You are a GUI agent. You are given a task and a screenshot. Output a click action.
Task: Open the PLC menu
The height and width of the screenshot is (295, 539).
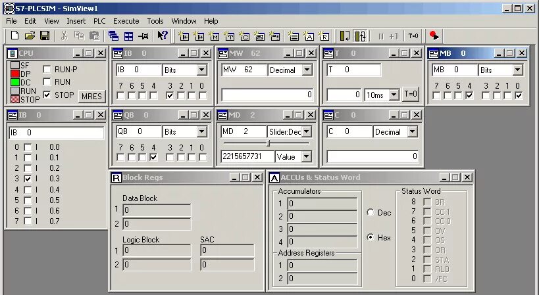pyautogui.click(x=99, y=21)
